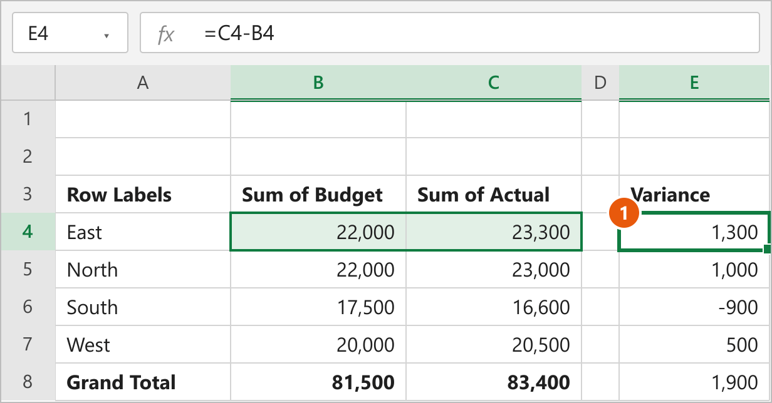Select North budget cell in row 5

point(318,269)
